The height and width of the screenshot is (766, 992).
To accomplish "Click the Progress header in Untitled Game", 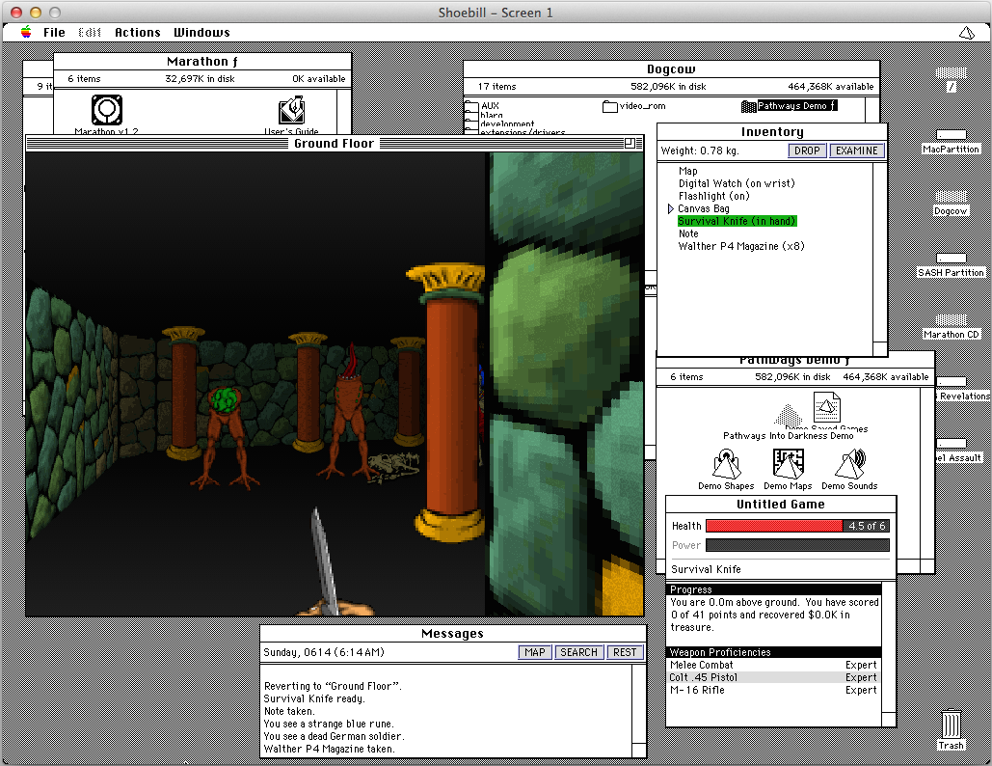I will (x=774, y=589).
